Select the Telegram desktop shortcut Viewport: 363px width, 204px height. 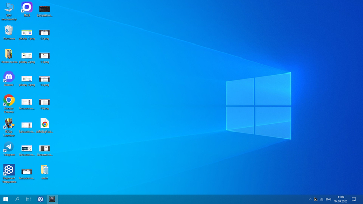point(9,149)
